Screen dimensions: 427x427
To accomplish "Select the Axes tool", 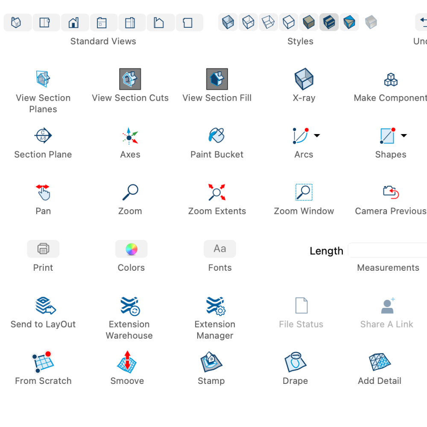I will click(x=130, y=136).
